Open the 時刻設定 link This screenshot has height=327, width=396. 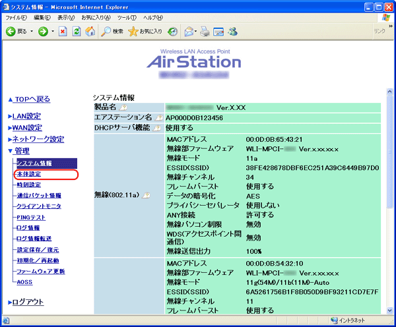29,185
